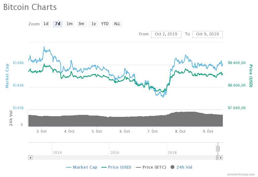
Task: Select the 1d zoom range
Action: [46, 24]
